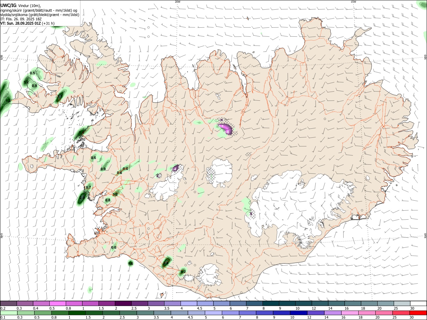Viewport: 427px width, 320px height.
Task: Click the 'IT: Fös. 26. 09. 2025 18Z' line
Action: click(21, 19)
